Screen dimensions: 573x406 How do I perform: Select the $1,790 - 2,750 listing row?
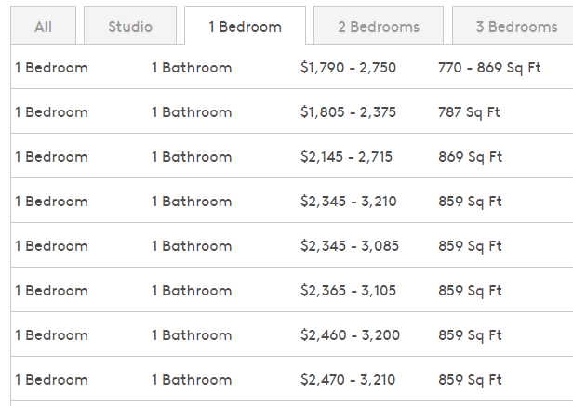coord(292,67)
